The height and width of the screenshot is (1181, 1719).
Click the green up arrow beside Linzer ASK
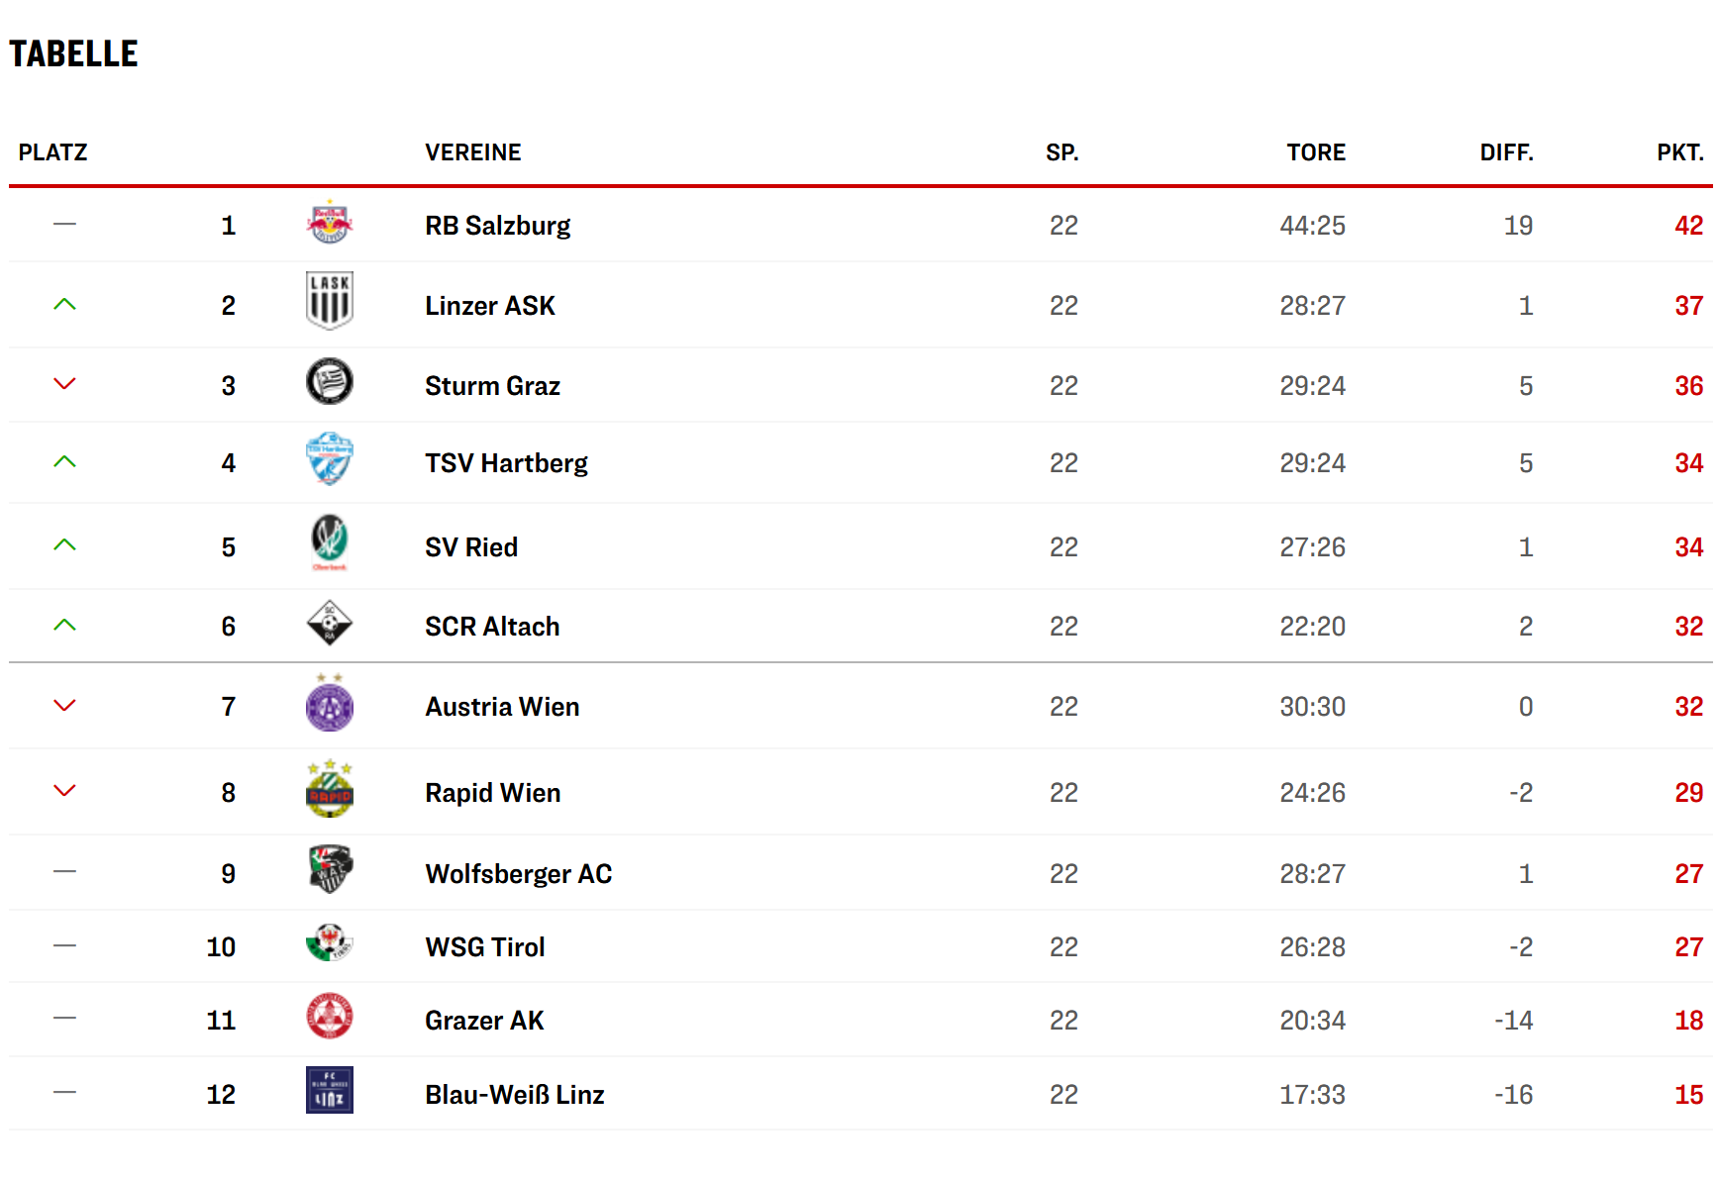pyautogui.click(x=64, y=305)
